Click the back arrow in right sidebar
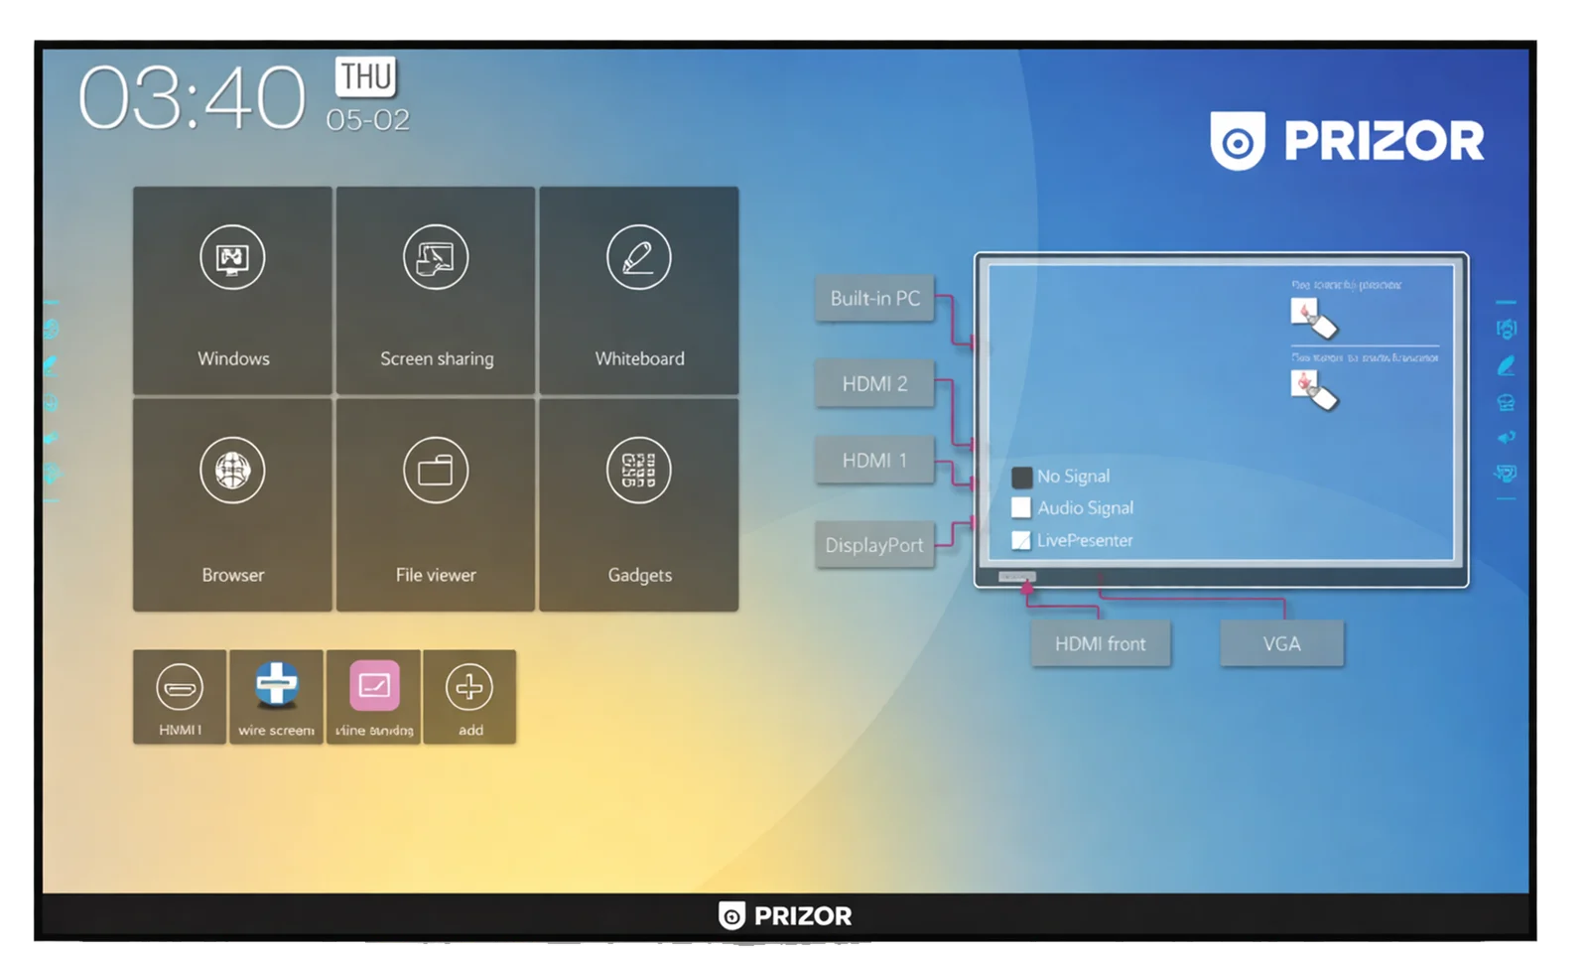1588x960 pixels. [x=1506, y=437]
